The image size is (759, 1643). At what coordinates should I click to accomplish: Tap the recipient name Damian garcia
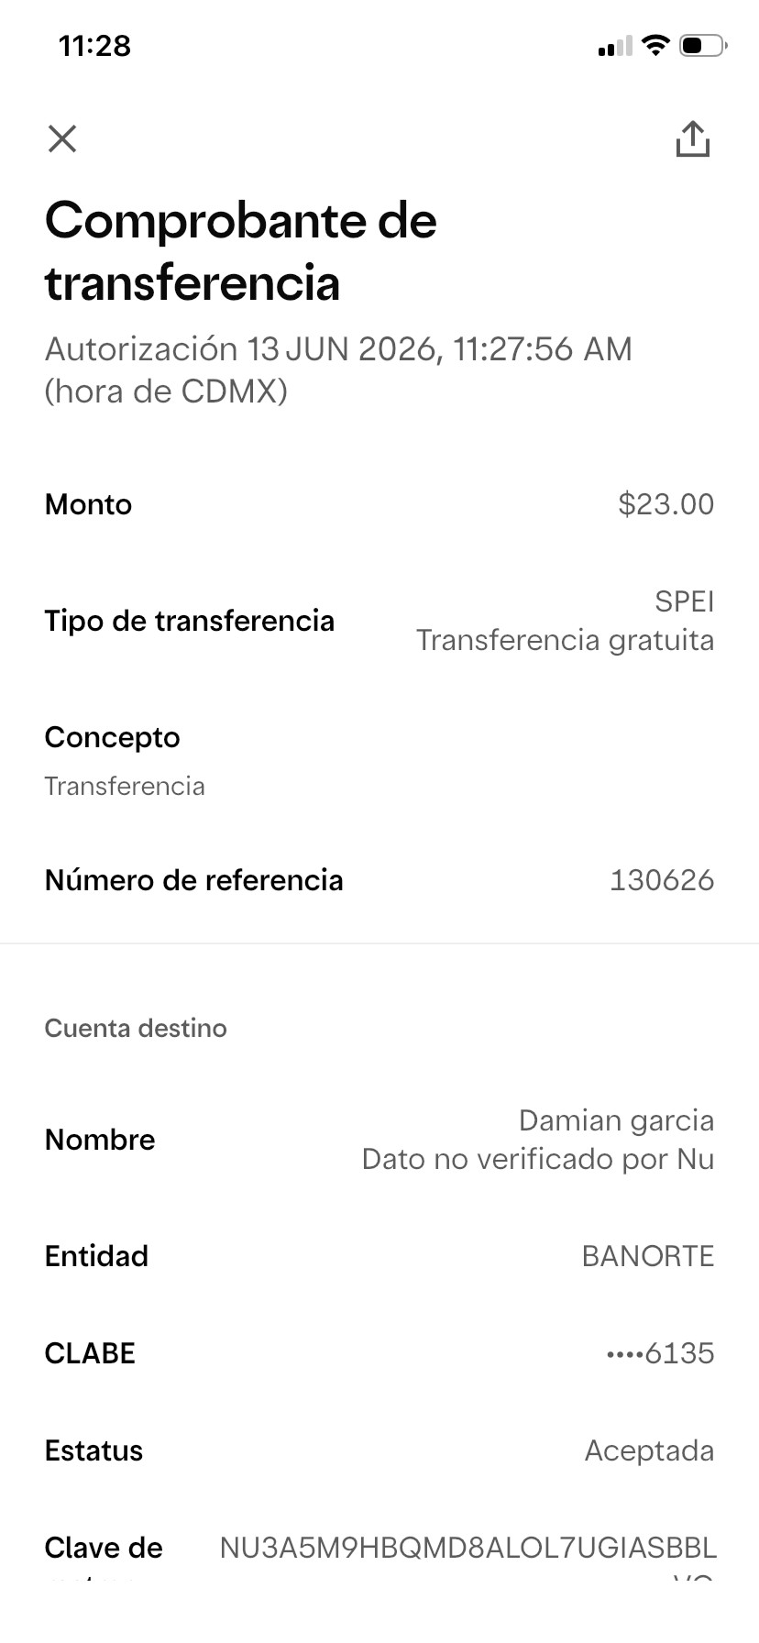click(616, 1120)
